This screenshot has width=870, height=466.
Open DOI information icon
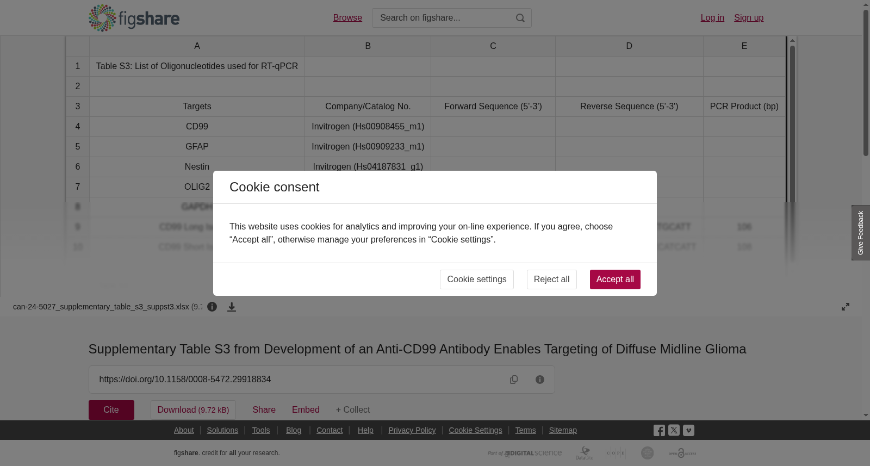(540, 380)
